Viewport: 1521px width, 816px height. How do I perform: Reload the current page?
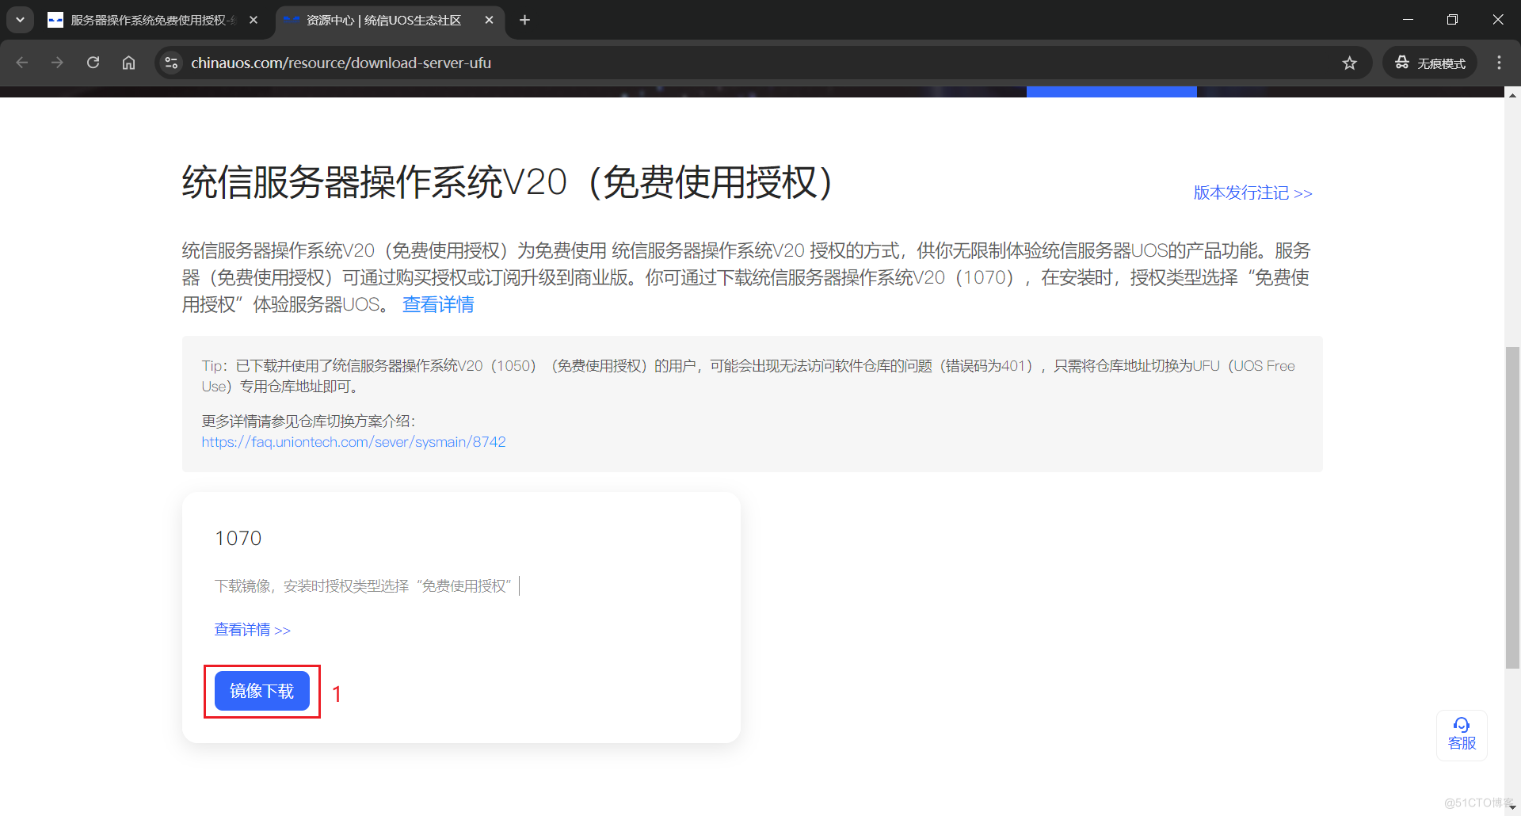pos(93,63)
